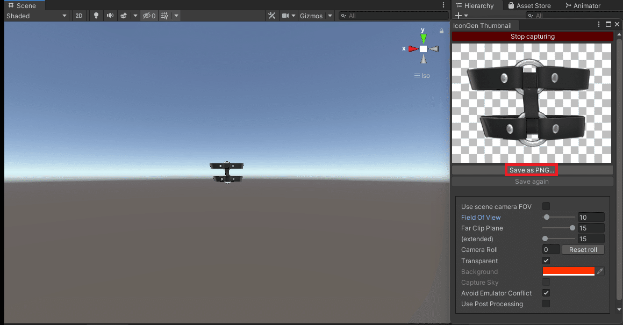The image size is (623, 325).
Task: Edit the Field Of View value field
Action: 591,217
